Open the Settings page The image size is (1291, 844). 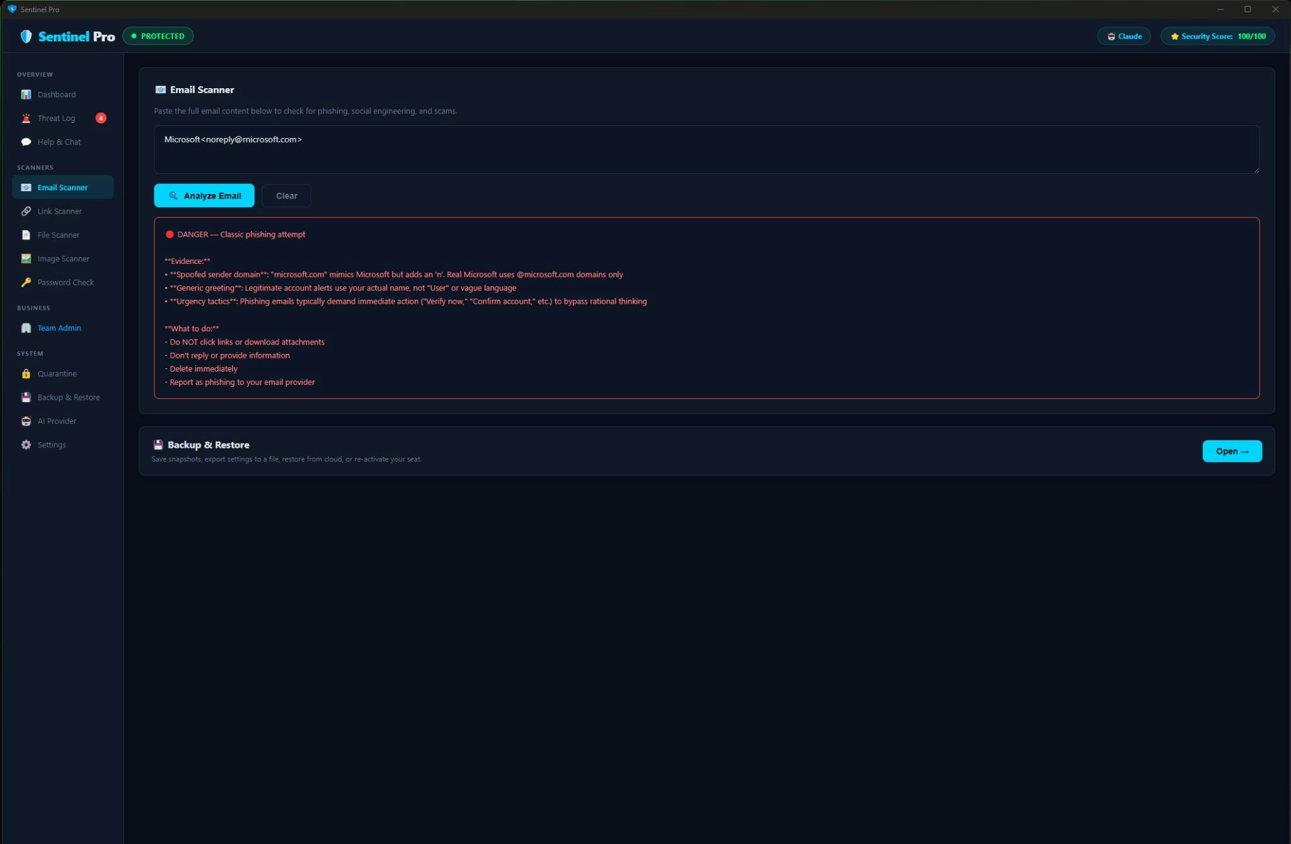(52, 444)
